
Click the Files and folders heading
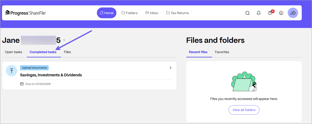215,40
